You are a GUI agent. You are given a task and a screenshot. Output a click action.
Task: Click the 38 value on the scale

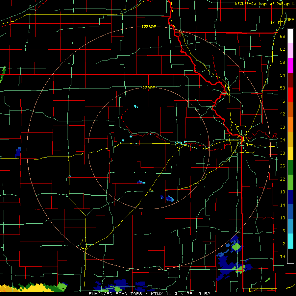[x=283, y=127]
